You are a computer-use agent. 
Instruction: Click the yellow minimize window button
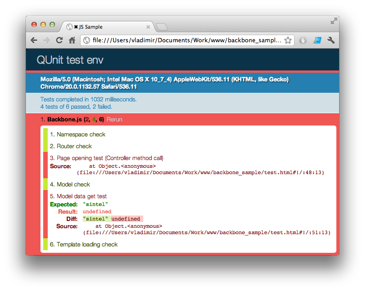click(43, 25)
